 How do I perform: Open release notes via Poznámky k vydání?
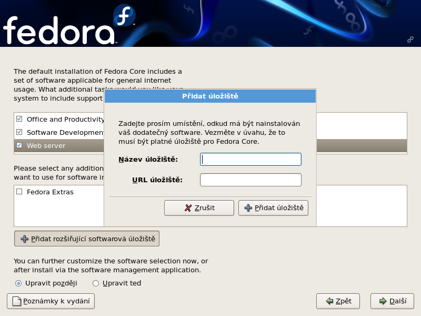tap(51, 301)
